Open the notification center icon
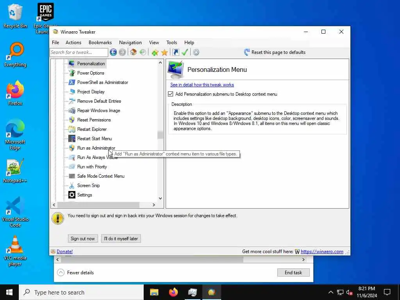The image size is (400, 300). (x=387, y=292)
